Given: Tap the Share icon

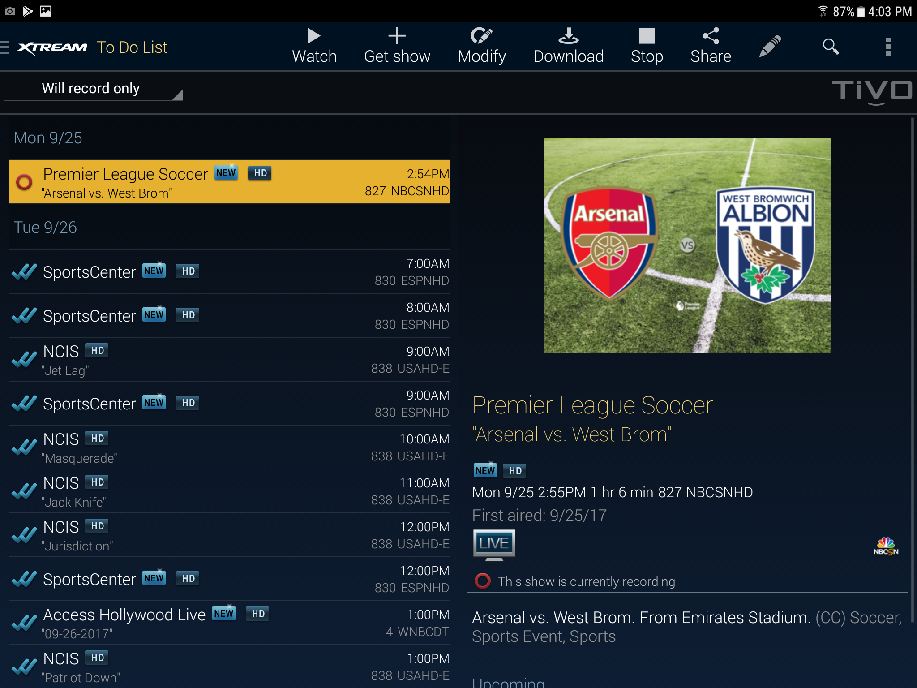Looking at the screenshot, I should coord(711,46).
